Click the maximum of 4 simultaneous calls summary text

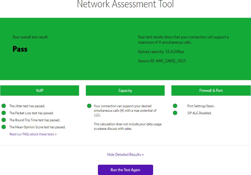coord(183,40)
